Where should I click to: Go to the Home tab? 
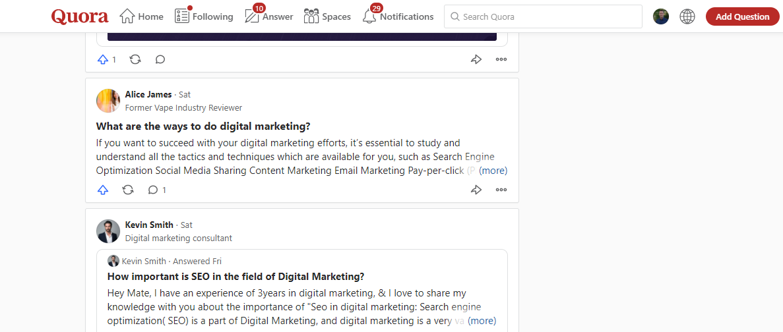(141, 16)
